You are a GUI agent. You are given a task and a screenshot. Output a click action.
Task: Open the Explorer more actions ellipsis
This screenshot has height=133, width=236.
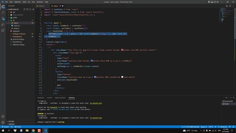32,6
